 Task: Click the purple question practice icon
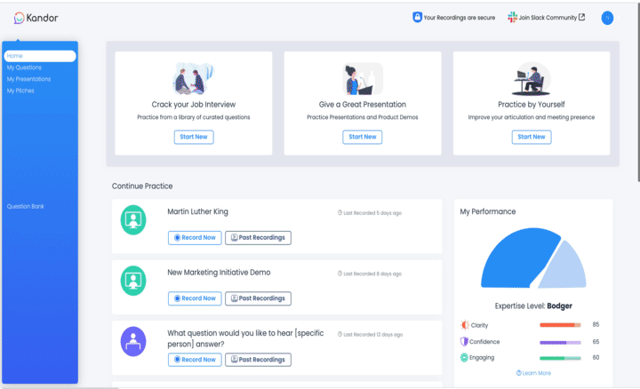point(133,340)
